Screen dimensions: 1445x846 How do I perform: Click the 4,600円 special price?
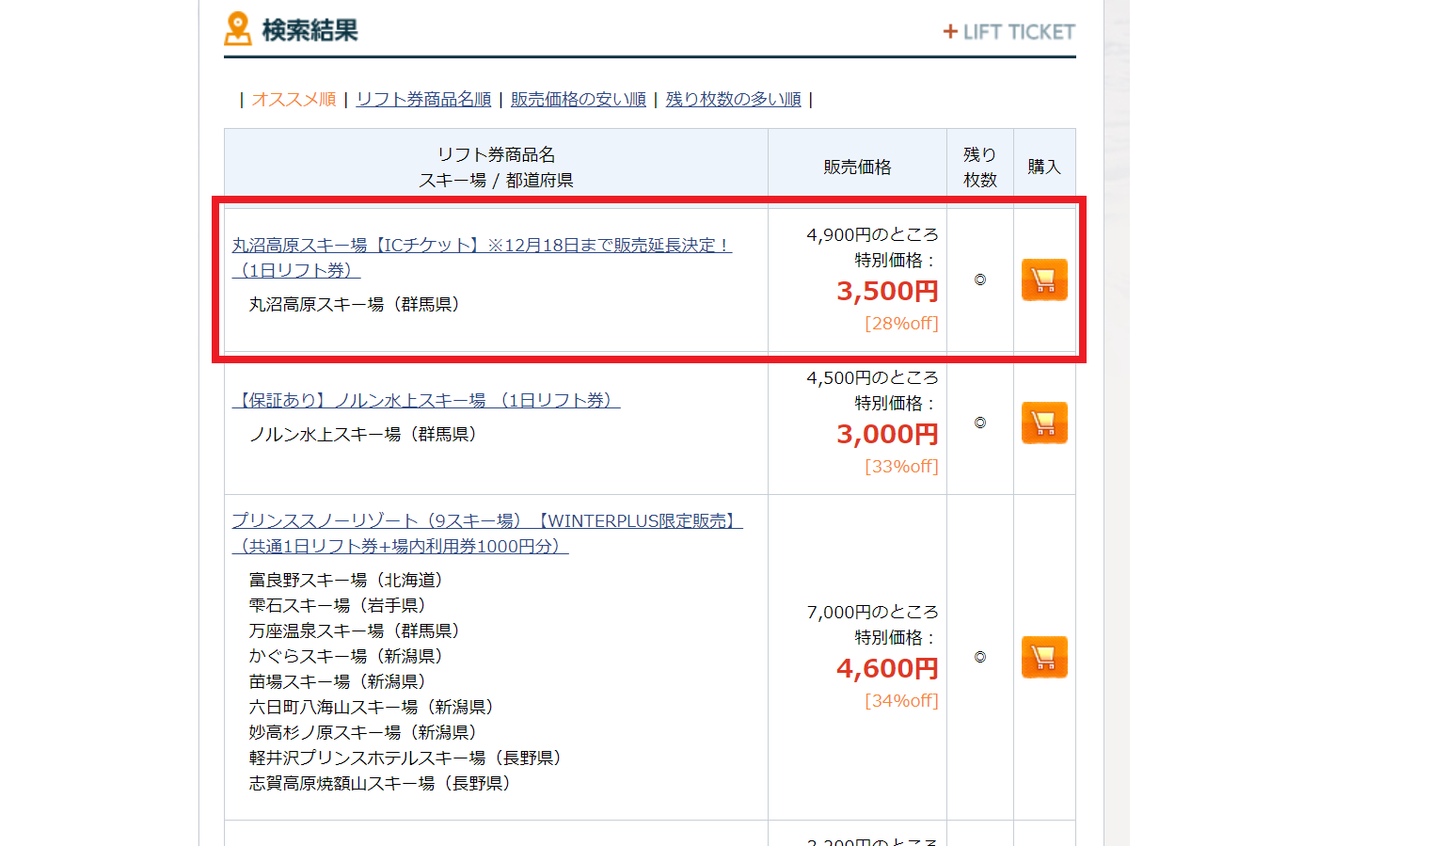tap(887, 669)
